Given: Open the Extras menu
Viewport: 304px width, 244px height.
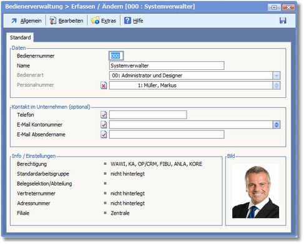Looking at the screenshot, I should (104, 21).
